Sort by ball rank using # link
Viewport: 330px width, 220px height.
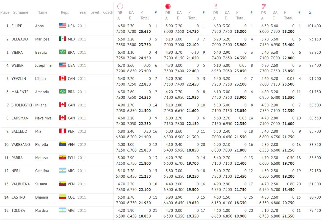(x=204, y=12)
